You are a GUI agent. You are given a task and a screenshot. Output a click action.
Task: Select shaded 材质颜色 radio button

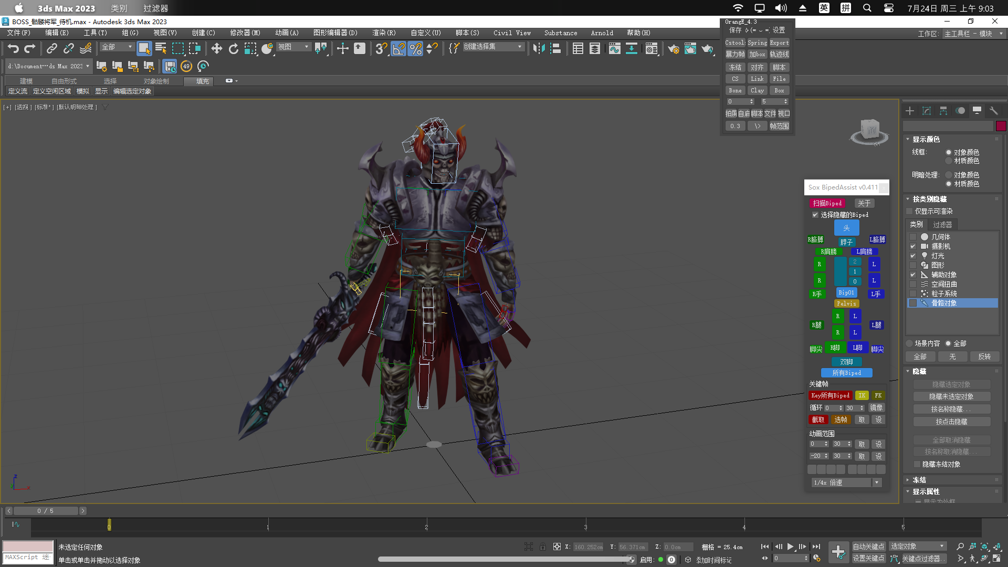point(949,184)
